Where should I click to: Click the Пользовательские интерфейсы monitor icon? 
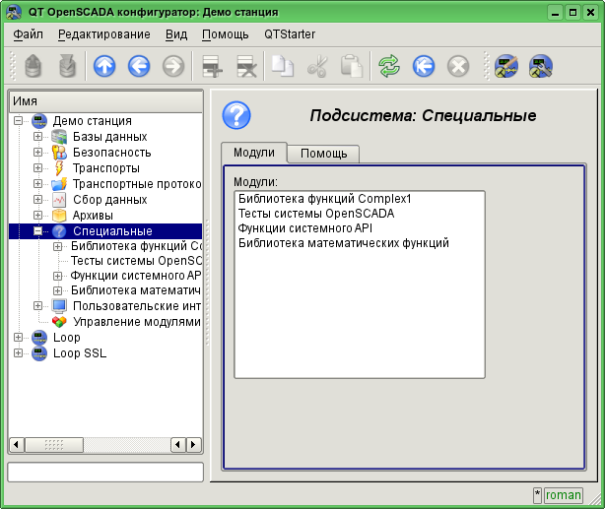tap(59, 306)
